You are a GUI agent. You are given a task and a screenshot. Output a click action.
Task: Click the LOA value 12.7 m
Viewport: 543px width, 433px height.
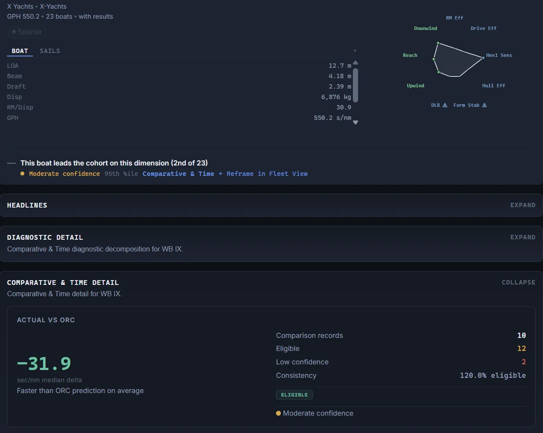click(340, 66)
